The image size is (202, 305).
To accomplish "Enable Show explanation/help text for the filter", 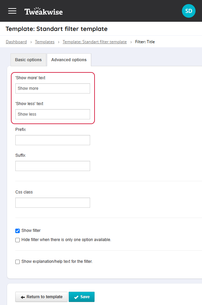I will [x=18, y=261].
